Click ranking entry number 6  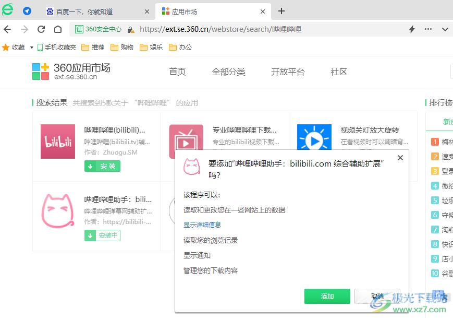tap(442, 215)
